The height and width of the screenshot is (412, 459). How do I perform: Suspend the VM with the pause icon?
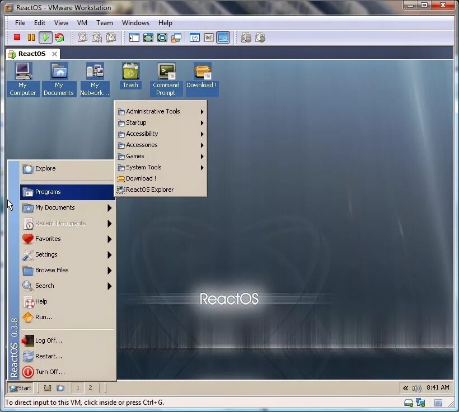click(x=31, y=37)
